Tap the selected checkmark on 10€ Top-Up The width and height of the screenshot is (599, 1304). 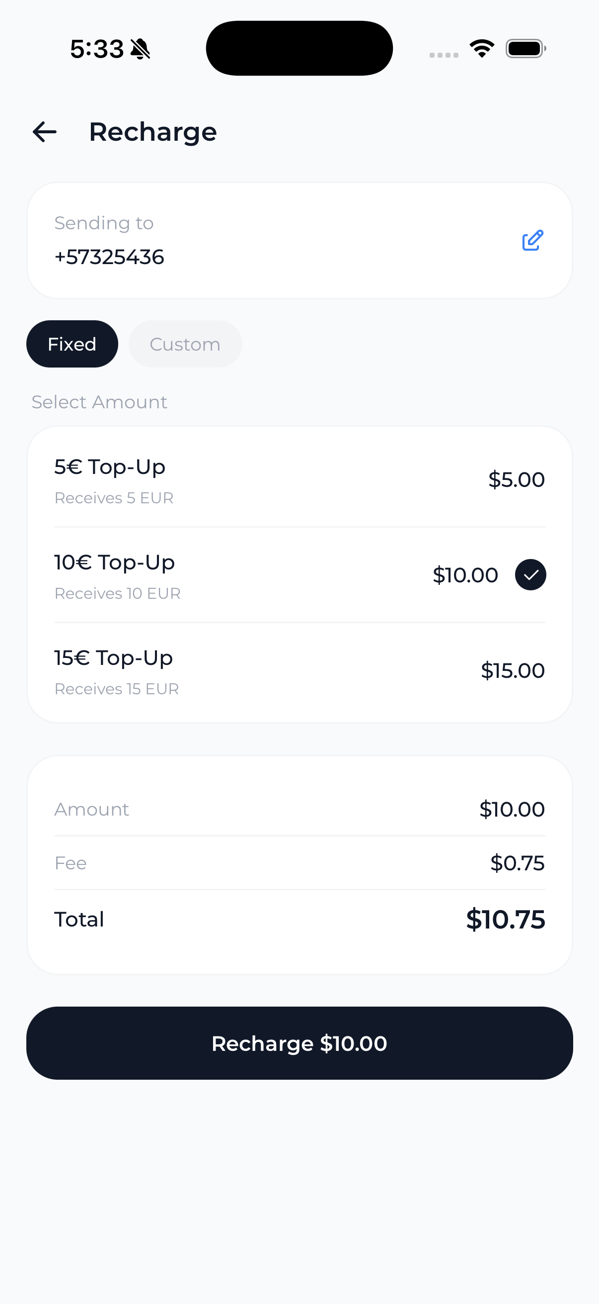530,574
